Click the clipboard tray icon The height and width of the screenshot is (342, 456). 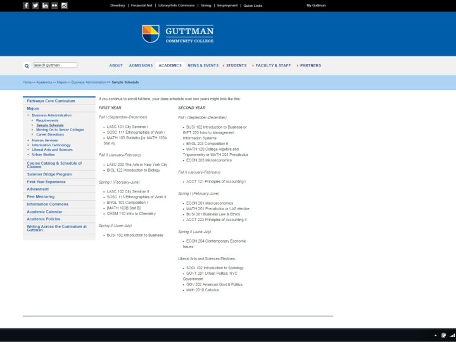pos(443,335)
